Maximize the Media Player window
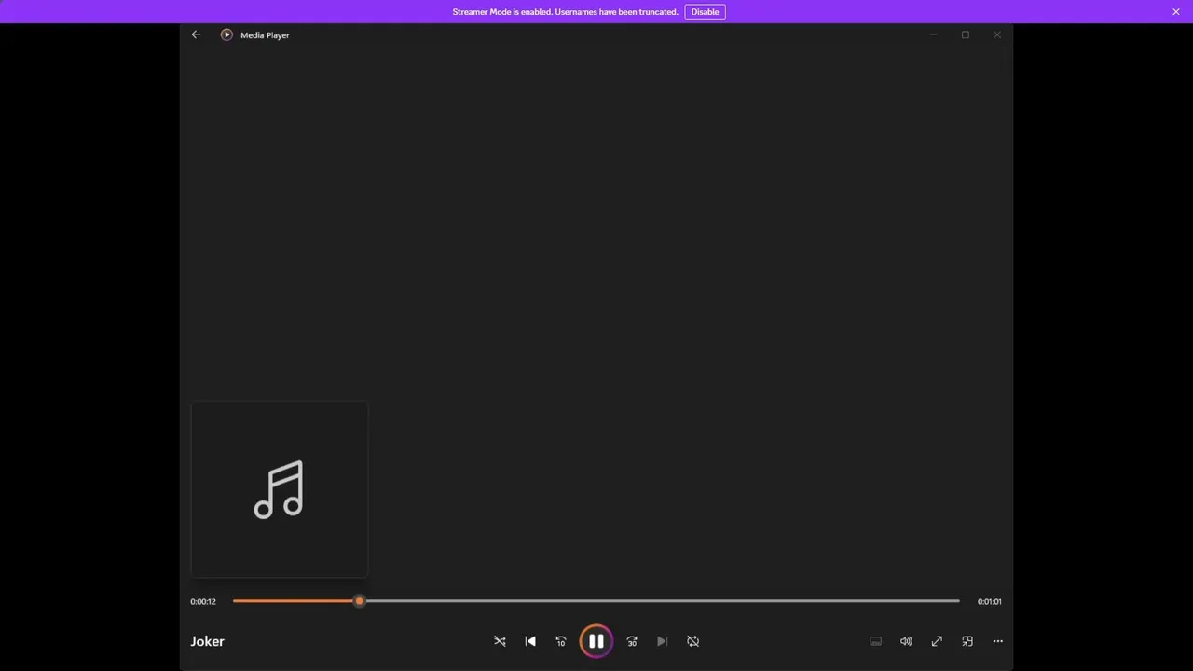 pos(966,34)
